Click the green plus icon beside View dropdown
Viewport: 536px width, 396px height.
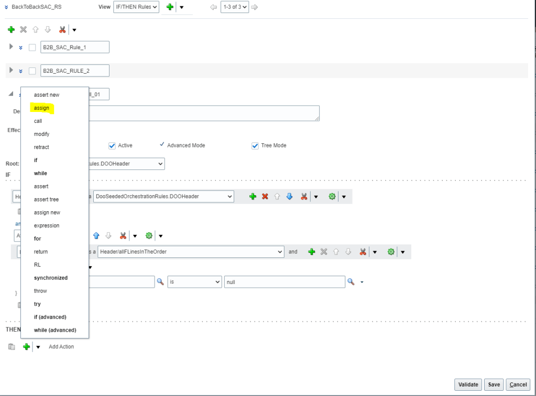(x=170, y=7)
